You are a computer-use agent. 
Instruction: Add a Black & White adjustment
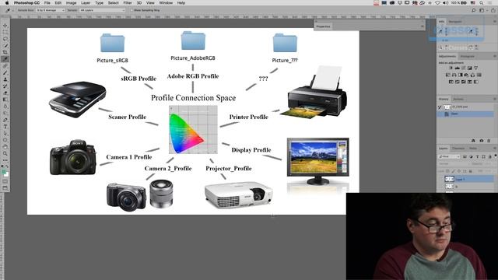click(x=460, y=75)
